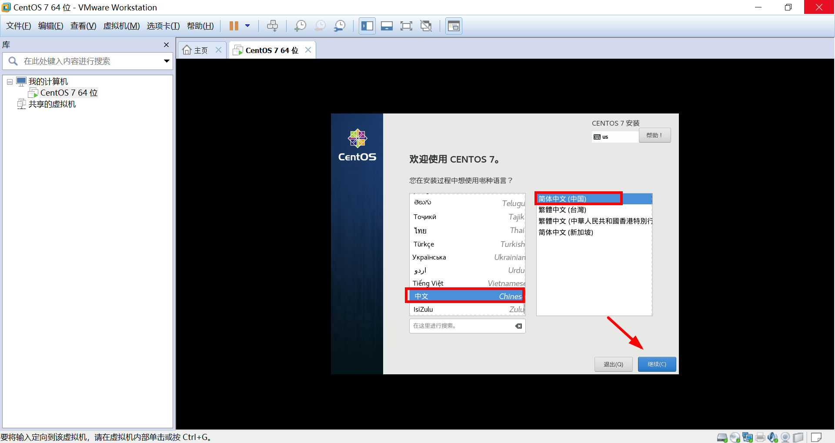The width and height of the screenshot is (835, 443).
Task: Click the 退出(Q) button
Action: (613, 364)
